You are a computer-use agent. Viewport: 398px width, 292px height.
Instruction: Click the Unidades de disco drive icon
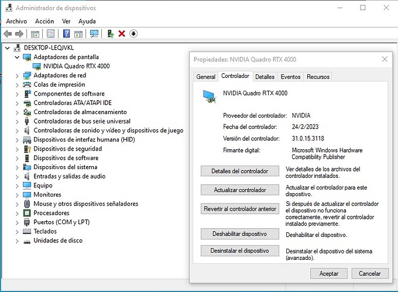[27, 241]
